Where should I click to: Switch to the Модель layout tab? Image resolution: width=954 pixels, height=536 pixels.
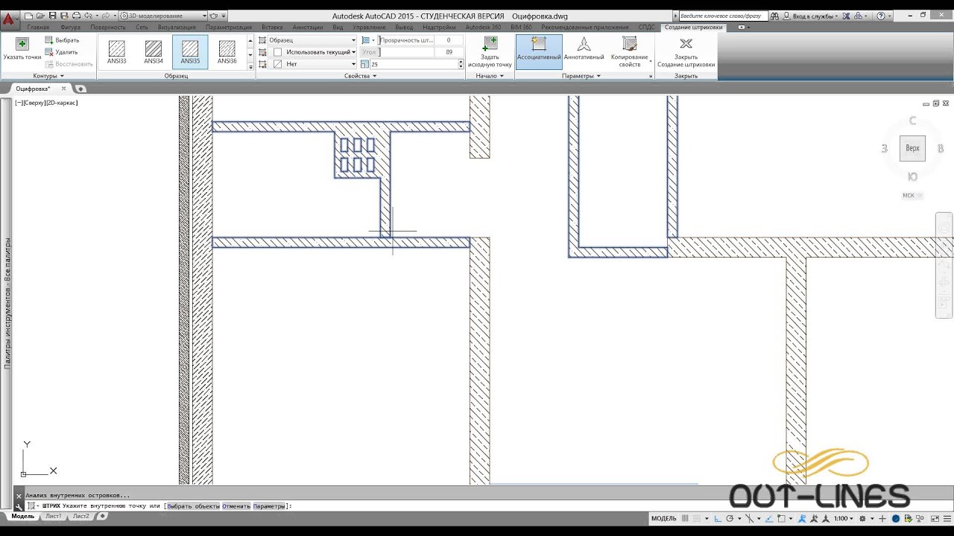(x=23, y=516)
